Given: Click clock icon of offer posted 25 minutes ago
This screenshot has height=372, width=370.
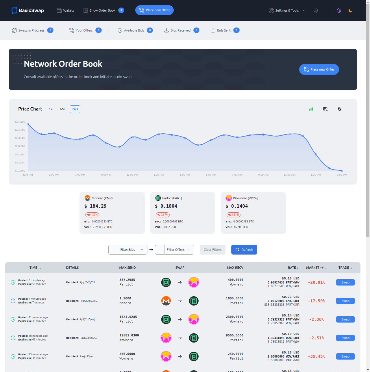Looking at the screenshot, I should [x=13, y=356].
